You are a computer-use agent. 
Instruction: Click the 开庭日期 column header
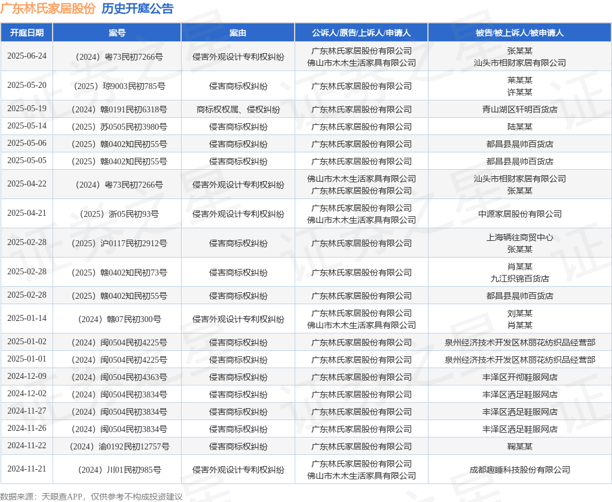pos(26,33)
